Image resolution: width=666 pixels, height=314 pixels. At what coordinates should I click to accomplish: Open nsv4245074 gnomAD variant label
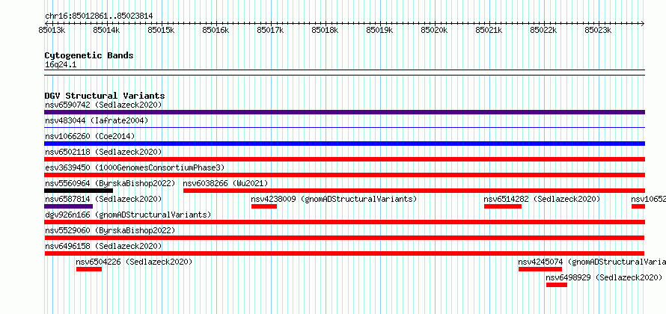point(592,262)
